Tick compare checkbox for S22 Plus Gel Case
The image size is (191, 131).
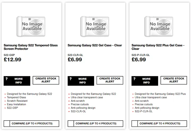coord(135,124)
